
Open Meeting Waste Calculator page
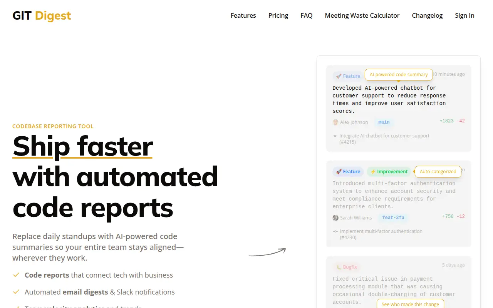[x=362, y=15]
